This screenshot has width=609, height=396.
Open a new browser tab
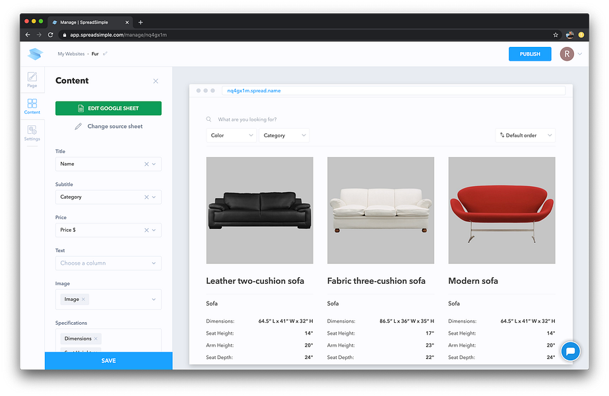coord(141,22)
